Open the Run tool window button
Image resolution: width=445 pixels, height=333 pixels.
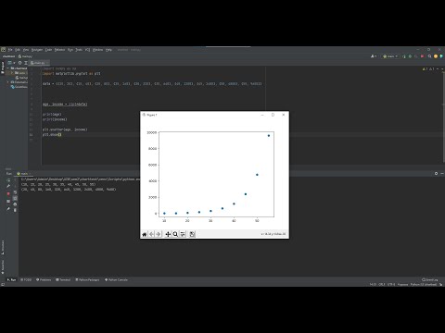coord(11,279)
